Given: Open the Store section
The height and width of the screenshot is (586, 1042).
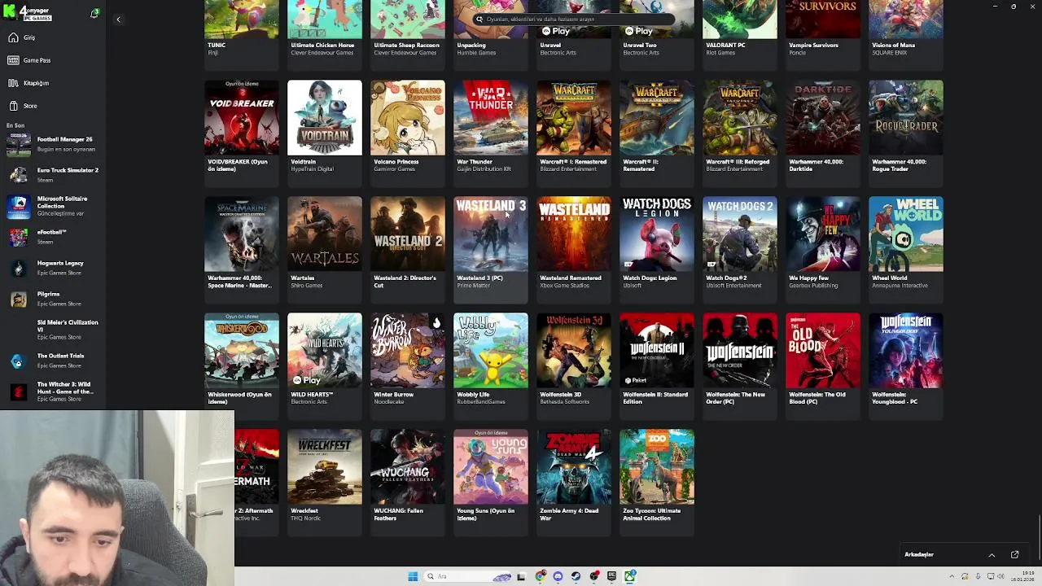Looking at the screenshot, I should [52, 106].
